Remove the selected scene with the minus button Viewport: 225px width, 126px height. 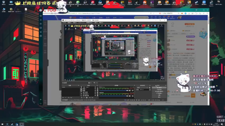coord(66,97)
